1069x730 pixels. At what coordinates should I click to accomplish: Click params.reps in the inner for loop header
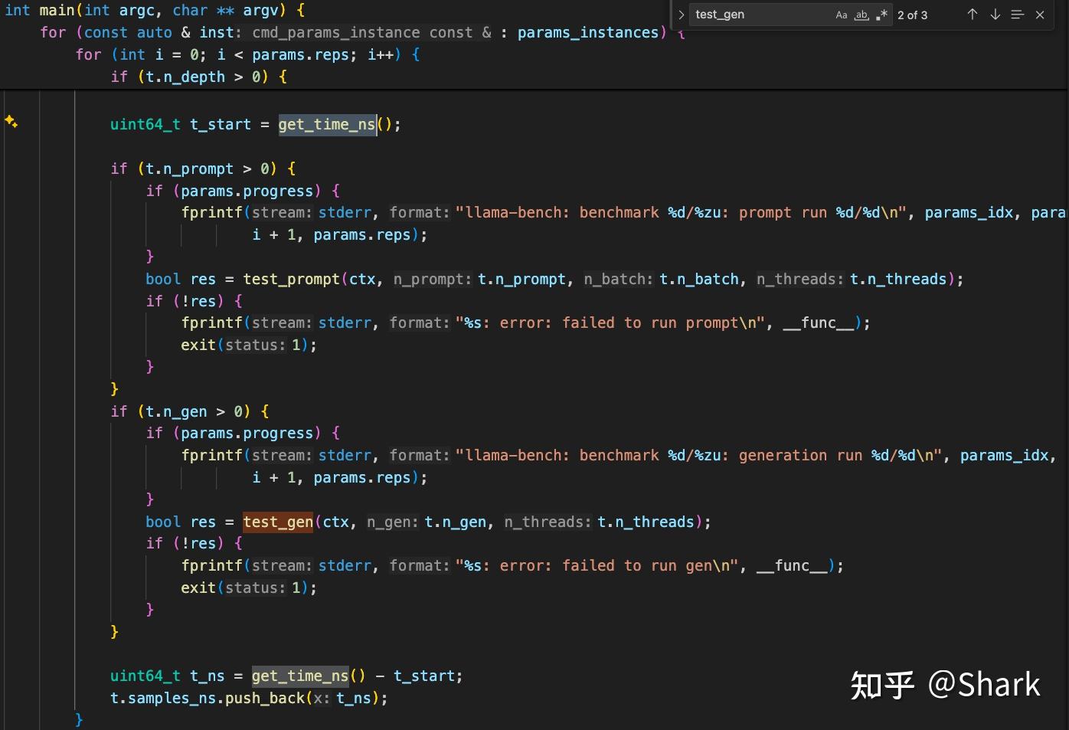pyautogui.click(x=301, y=54)
